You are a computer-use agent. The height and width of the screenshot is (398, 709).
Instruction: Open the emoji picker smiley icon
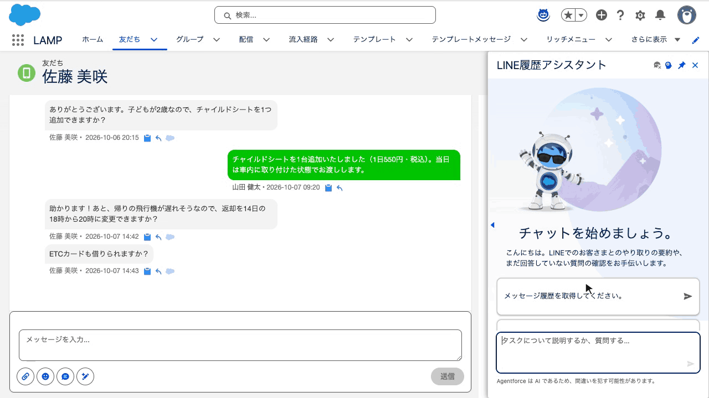[45, 376]
